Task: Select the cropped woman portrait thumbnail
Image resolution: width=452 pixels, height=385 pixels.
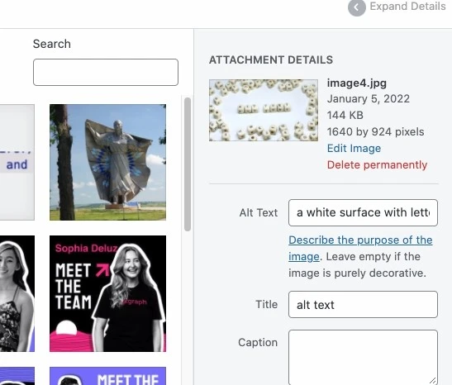Action: [x=17, y=293]
